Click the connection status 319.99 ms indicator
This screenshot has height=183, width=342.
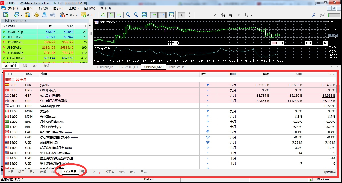[320, 179]
